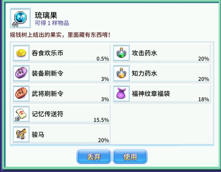Select the 吞食欢乐币 item name

click(x=47, y=53)
